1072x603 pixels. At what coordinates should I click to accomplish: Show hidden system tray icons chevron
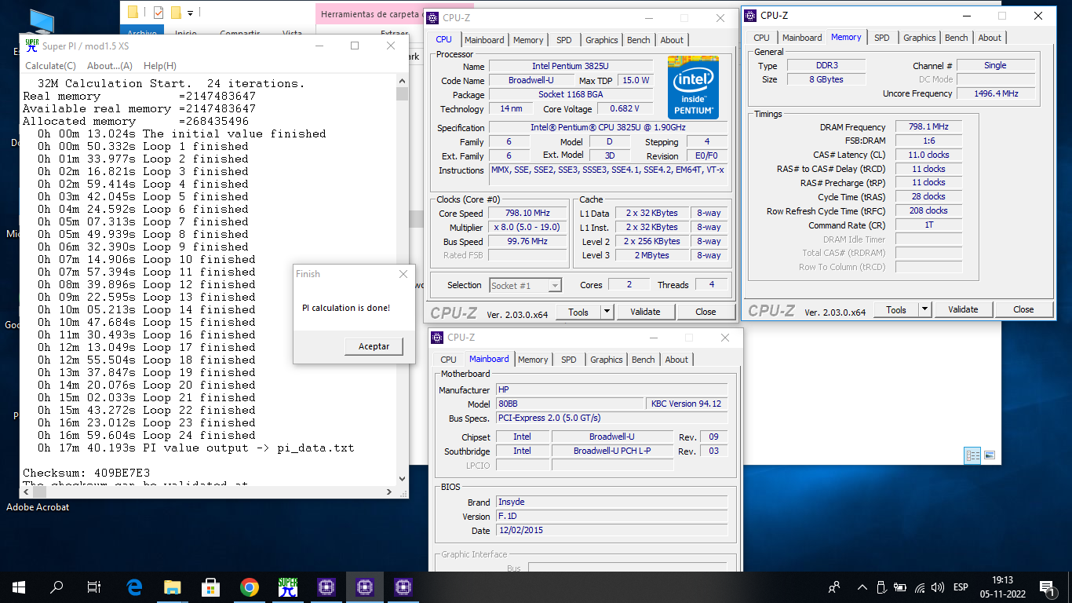[x=862, y=587]
